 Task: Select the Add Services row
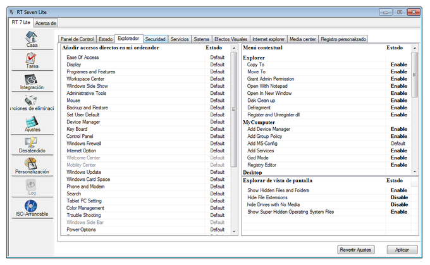click(x=326, y=151)
